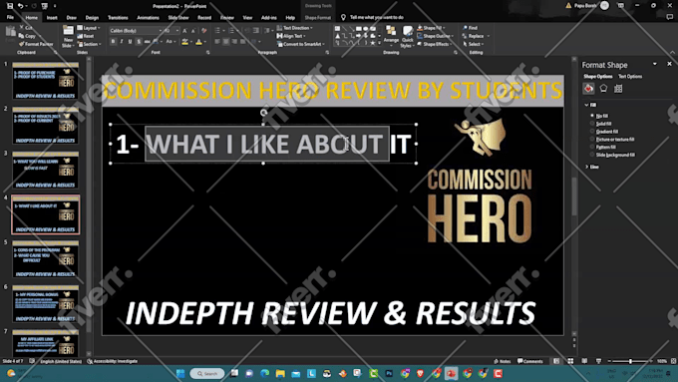Image resolution: width=678 pixels, height=382 pixels.
Task: Apply Strikethrough formatting
Action: (x=147, y=42)
